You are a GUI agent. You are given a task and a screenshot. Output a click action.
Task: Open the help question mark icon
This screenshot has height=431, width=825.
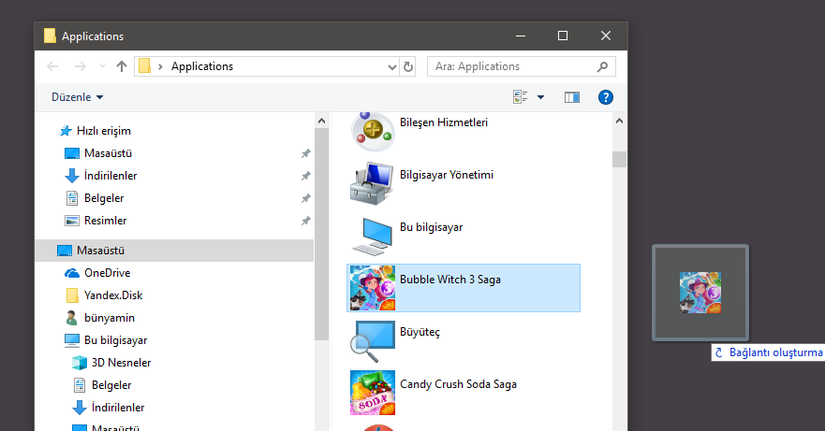click(x=605, y=97)
